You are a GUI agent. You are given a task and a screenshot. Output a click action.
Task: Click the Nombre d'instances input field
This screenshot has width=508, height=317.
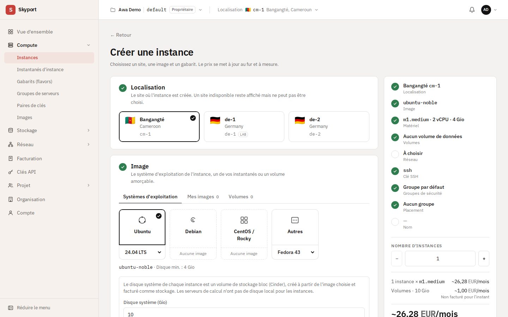[x=440, y=259]
